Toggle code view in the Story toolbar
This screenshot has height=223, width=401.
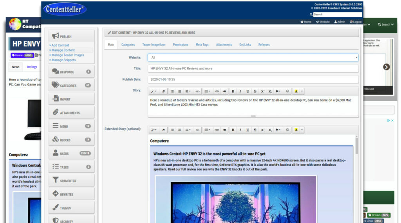[x=197, y=91]
